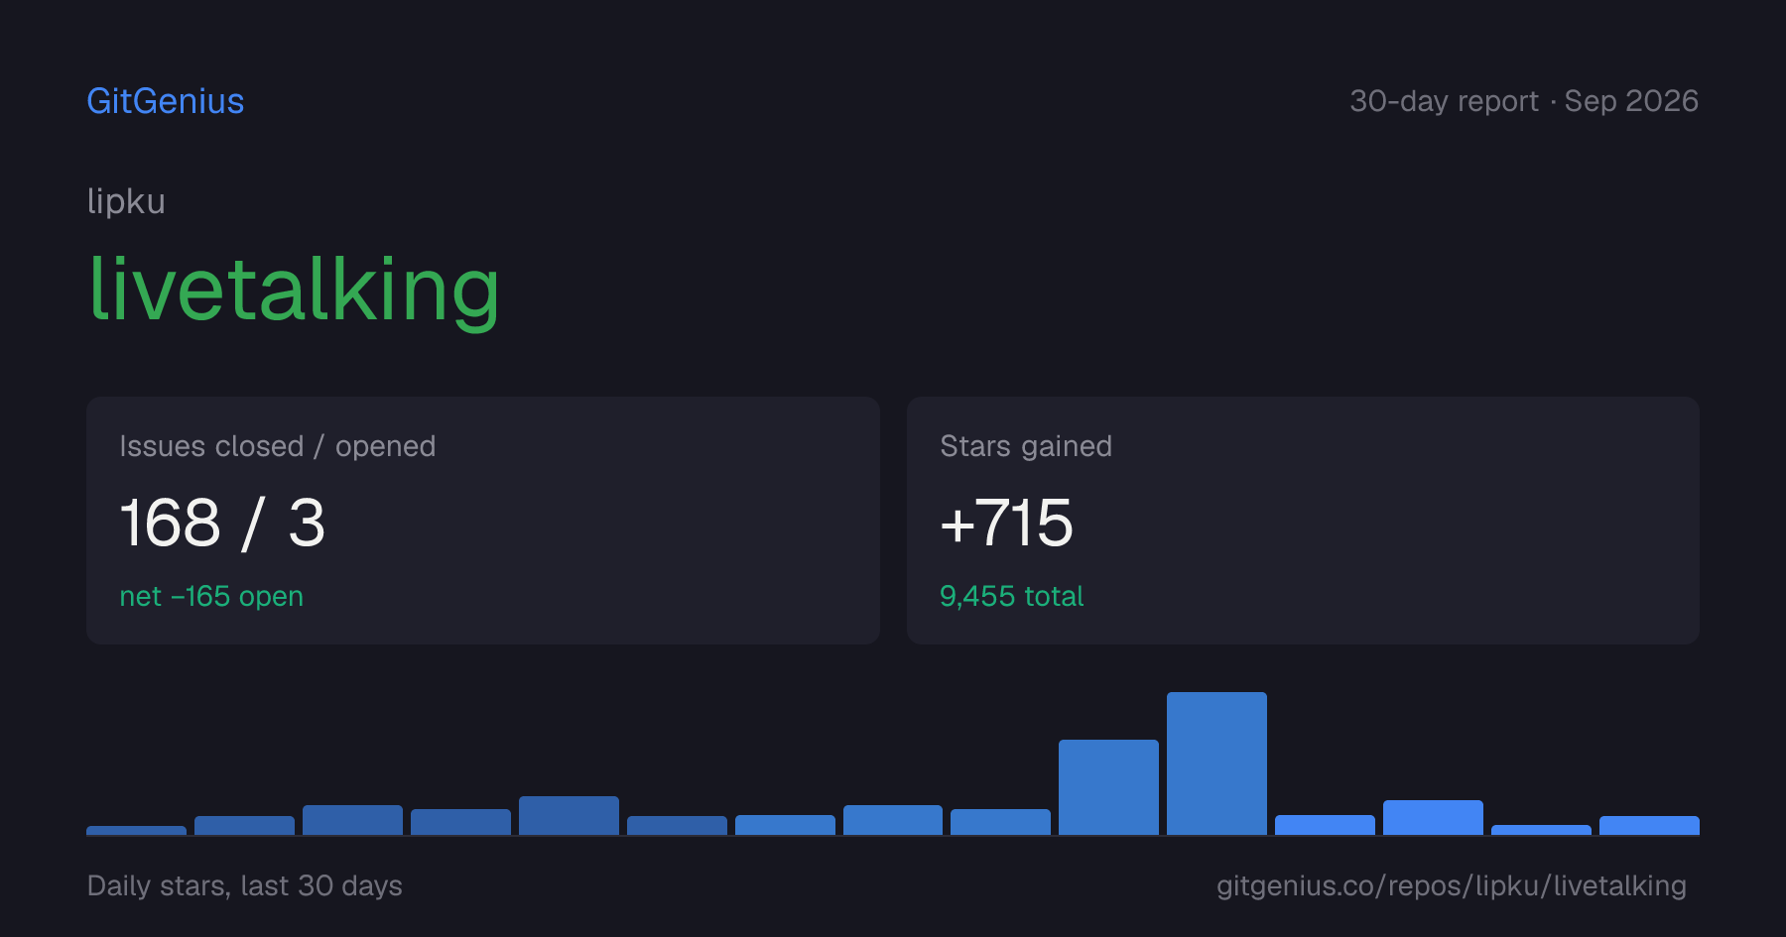Click the Daily stars, last 30 days caption

[245, 885]
